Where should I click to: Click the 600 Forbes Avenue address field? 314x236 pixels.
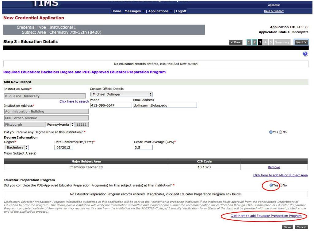tap(46, 118)
